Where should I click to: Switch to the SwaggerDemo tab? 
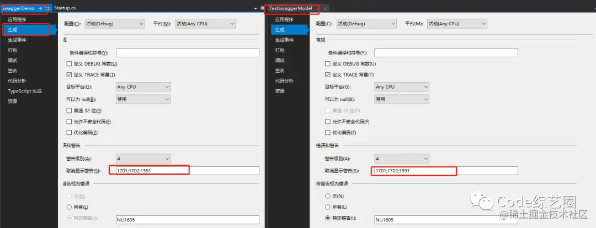tap(18, 8)
